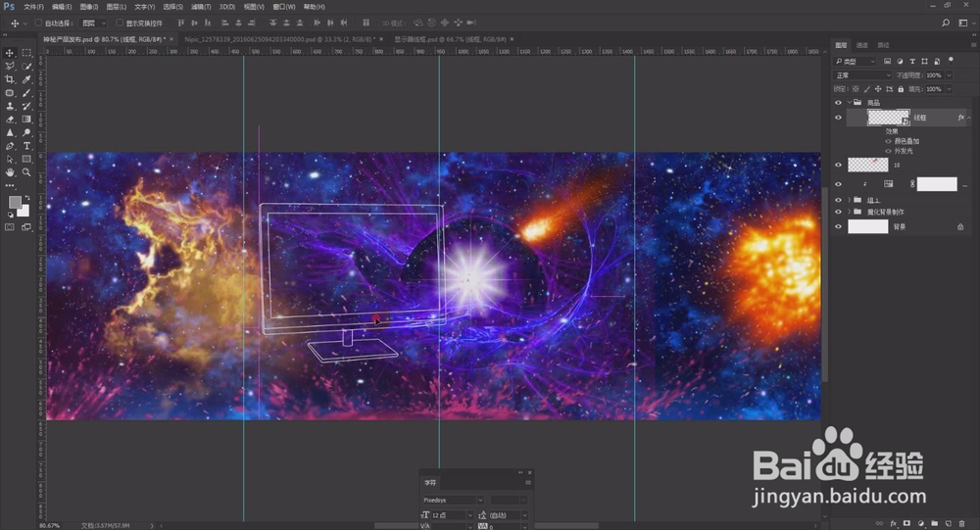Image resolution: width=980 pixels, height=530 pixels.
Task: Add a layer mask from the bottom bar
Action: (x=906, y=523)
